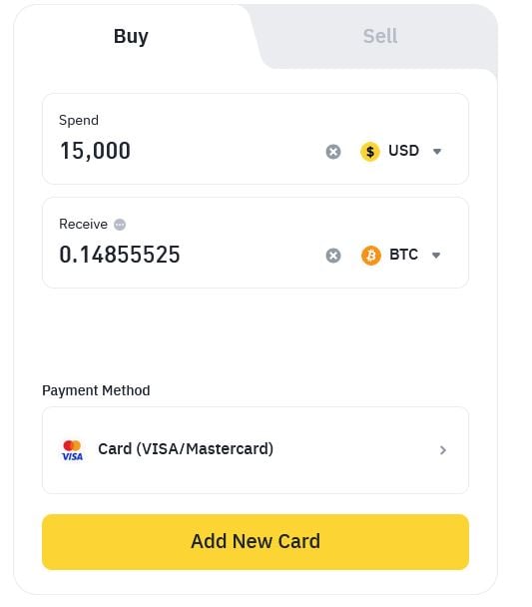The width and height of the screenshot is (532, 607).
Task: Click the Payment Method heading
Action: pyautogui.click(x=96, y=390)
